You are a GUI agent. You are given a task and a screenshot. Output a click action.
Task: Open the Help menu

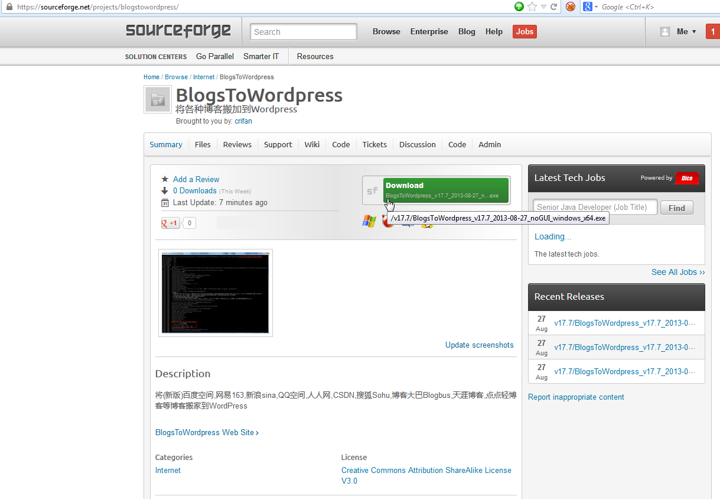pos(494,32)
